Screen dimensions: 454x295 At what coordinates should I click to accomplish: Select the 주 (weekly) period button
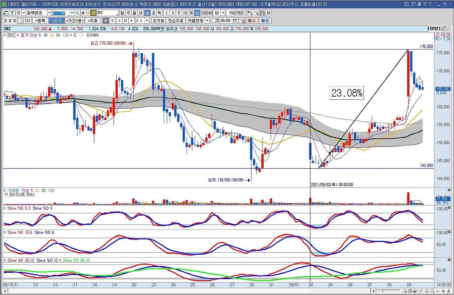click(128, 13)
